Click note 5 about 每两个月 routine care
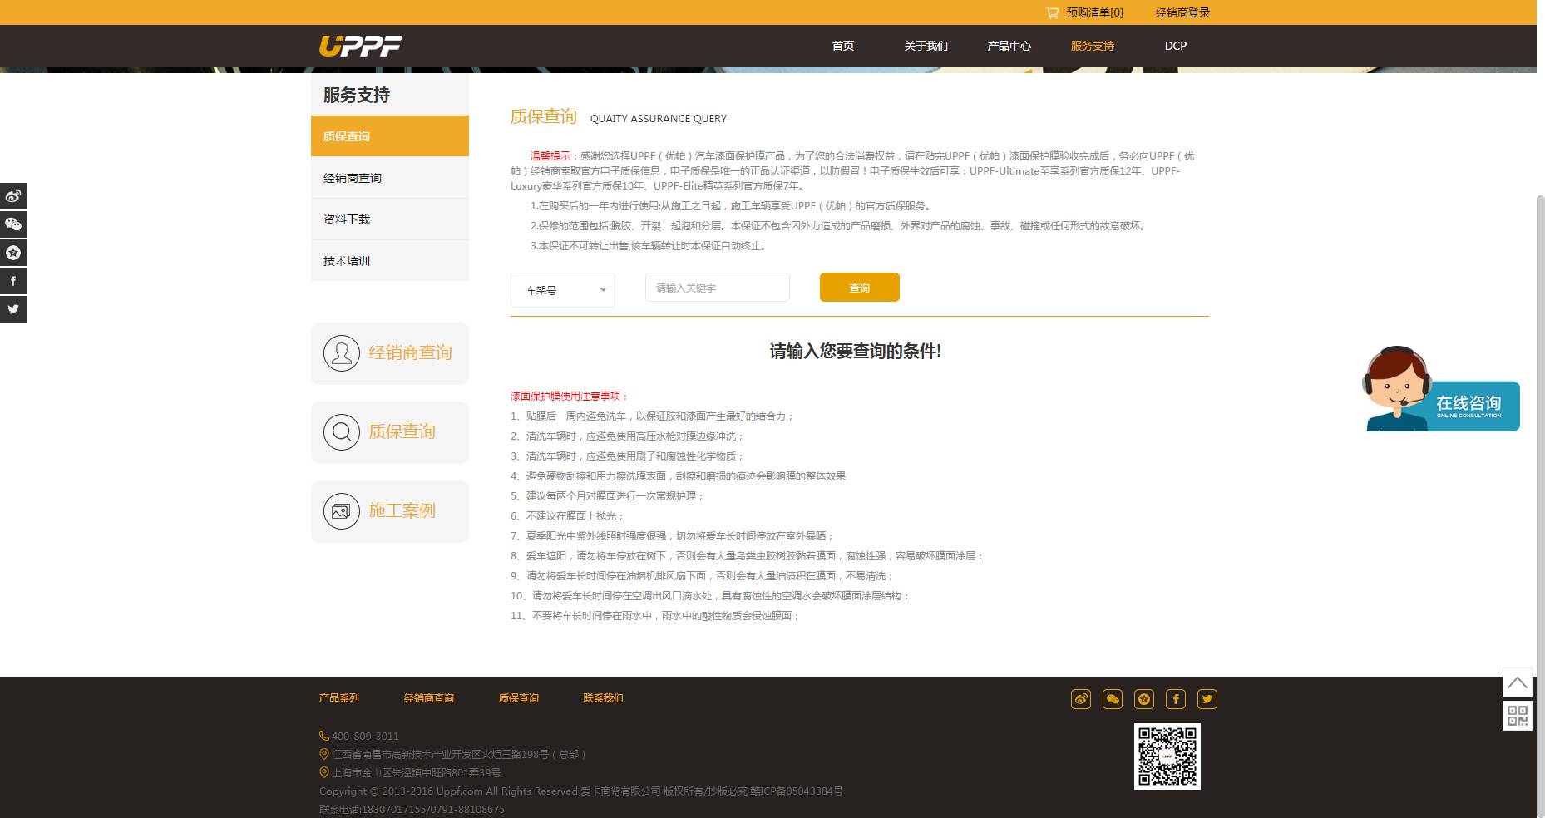Screen dimensions: 1545x818 point(608,495)
